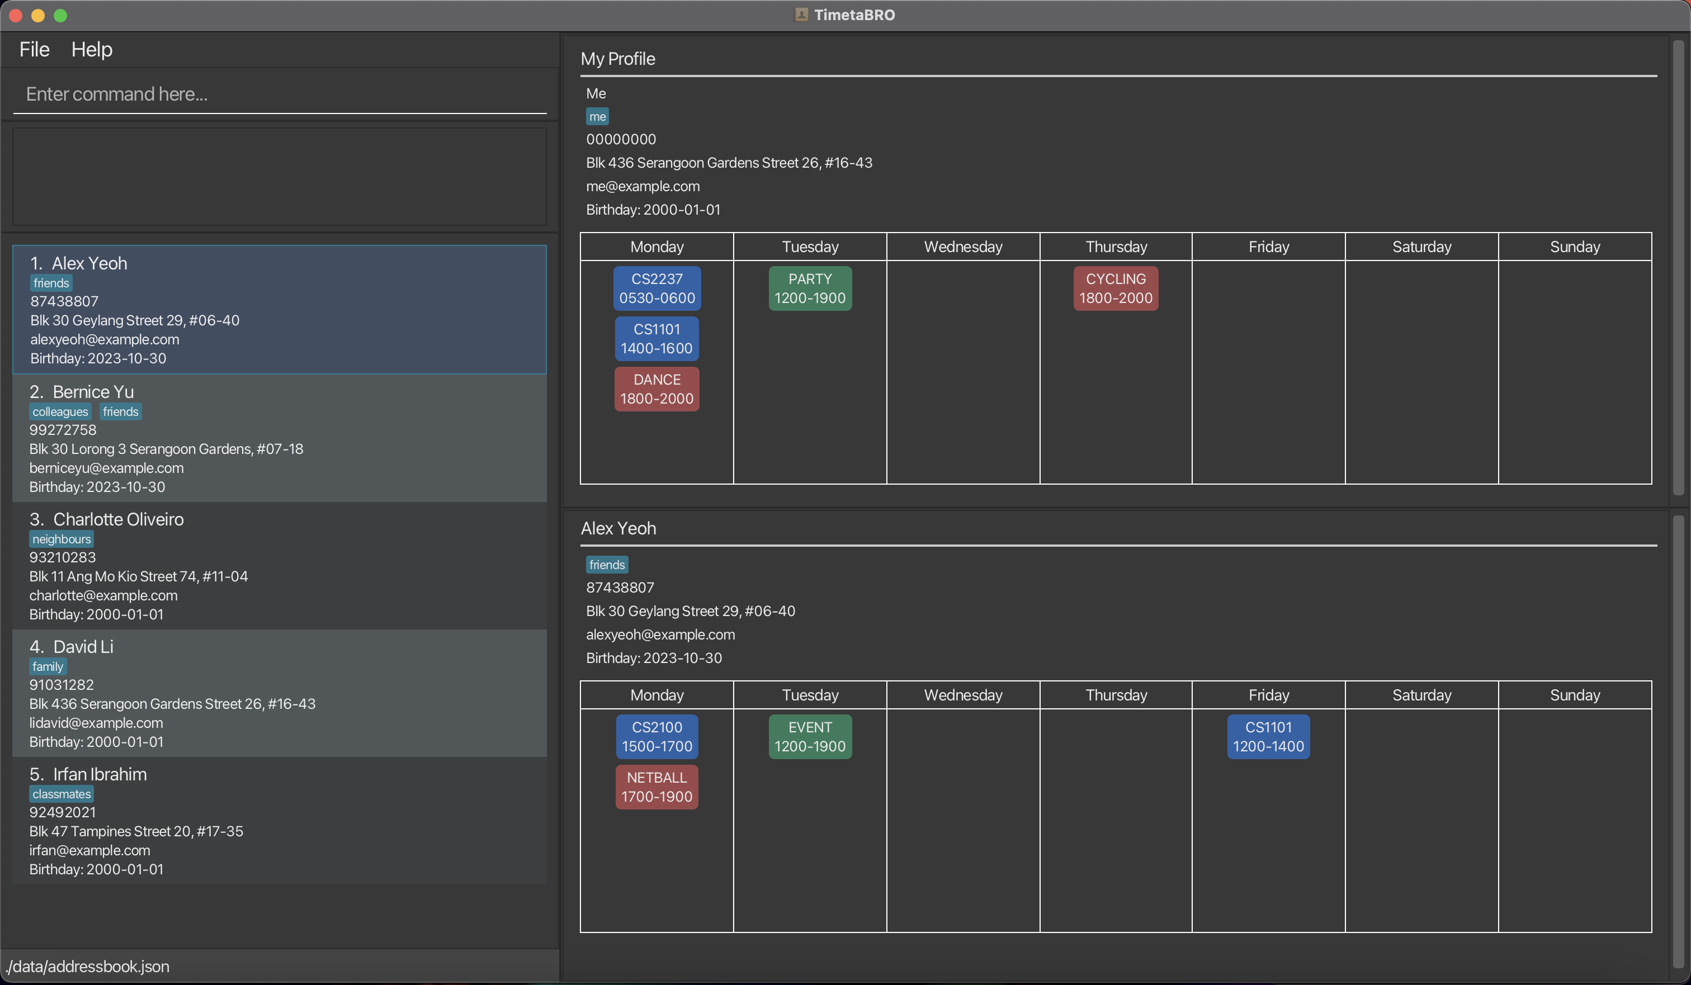1691x985 pixels.
Task: Click the neighbours tag on Charlotte Oliveiro
Action: click(61, 539)
